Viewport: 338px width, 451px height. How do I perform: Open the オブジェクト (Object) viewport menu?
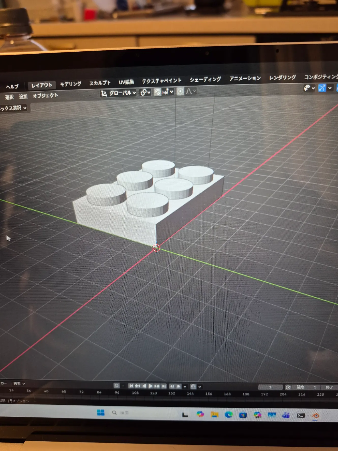pyautogui.click(x=46, y=96)
